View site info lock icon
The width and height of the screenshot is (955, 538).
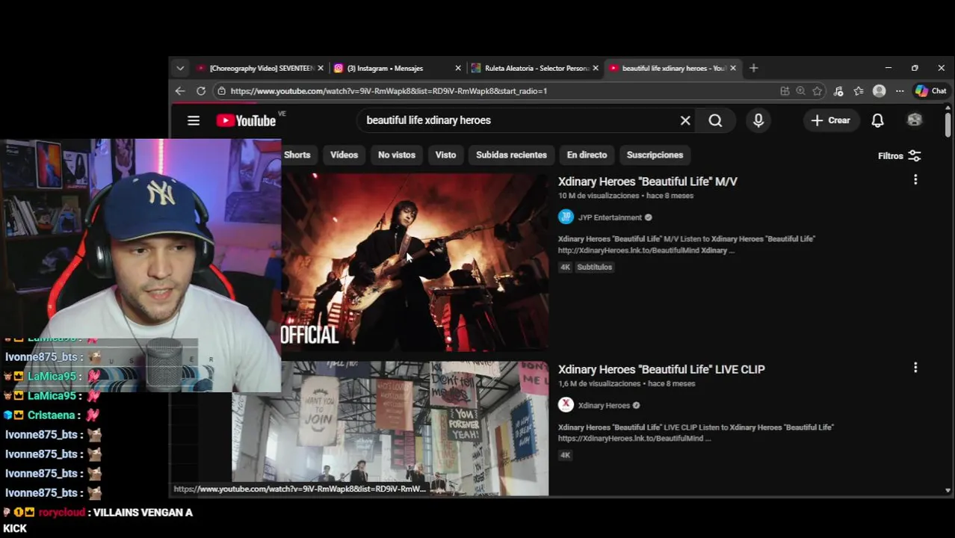pyautogui.click(x=220, y=91)
